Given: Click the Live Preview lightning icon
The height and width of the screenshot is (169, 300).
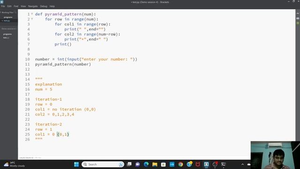Looking at the screenshot, I should pos(298,14).
